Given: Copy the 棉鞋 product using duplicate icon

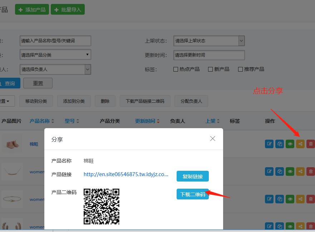Looking at the screenshot, I should tap(279, 144).
